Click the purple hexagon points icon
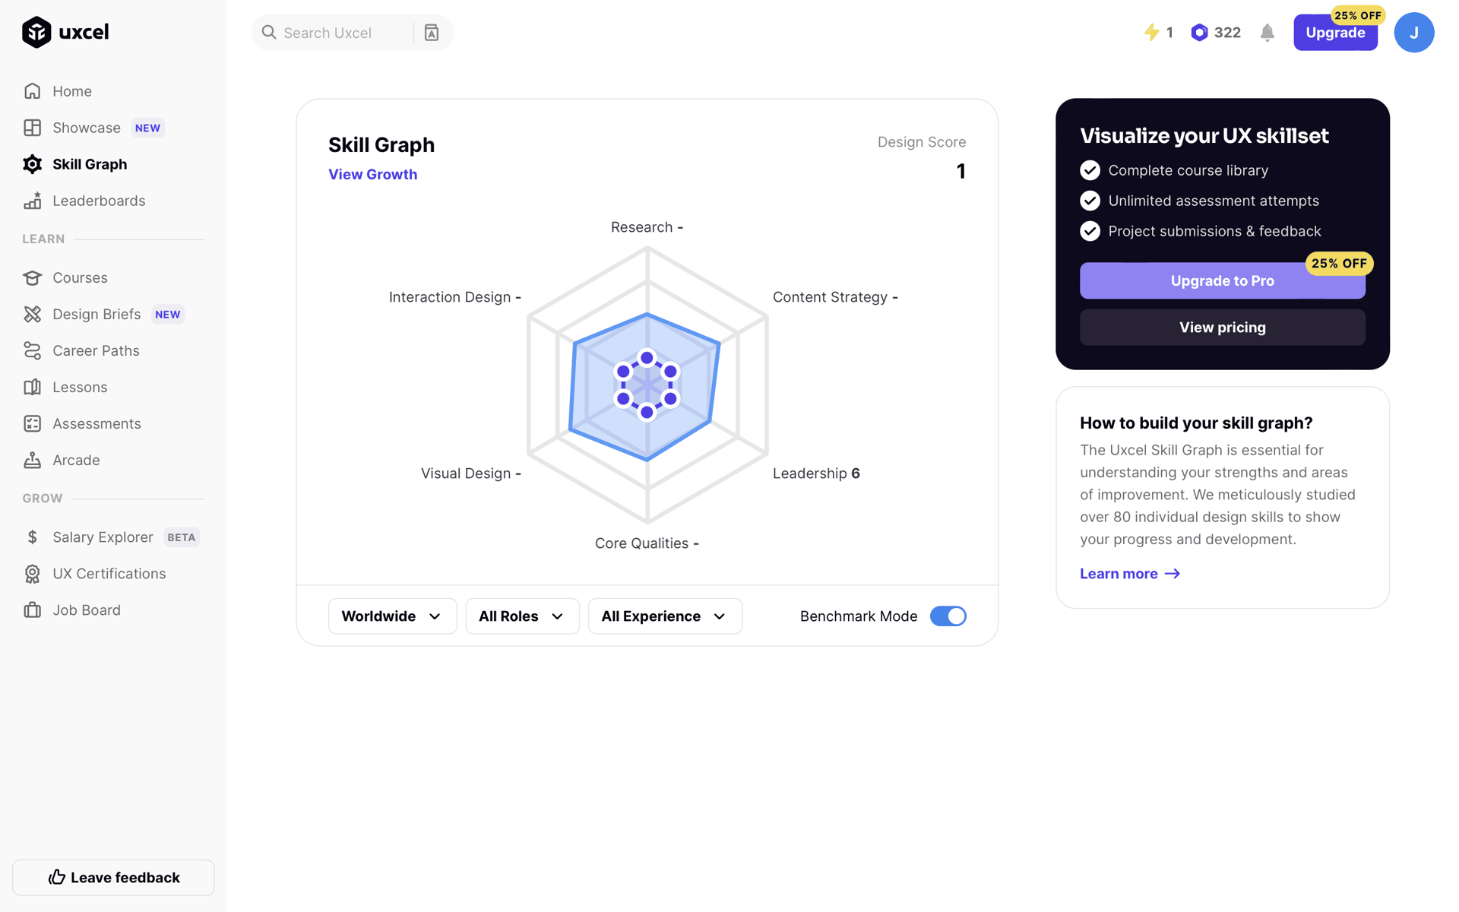 [1199, 32]
